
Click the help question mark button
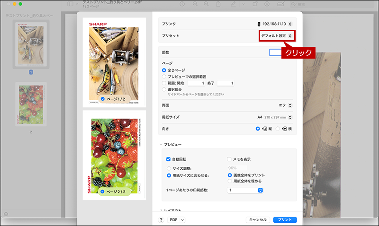point(161,220)
